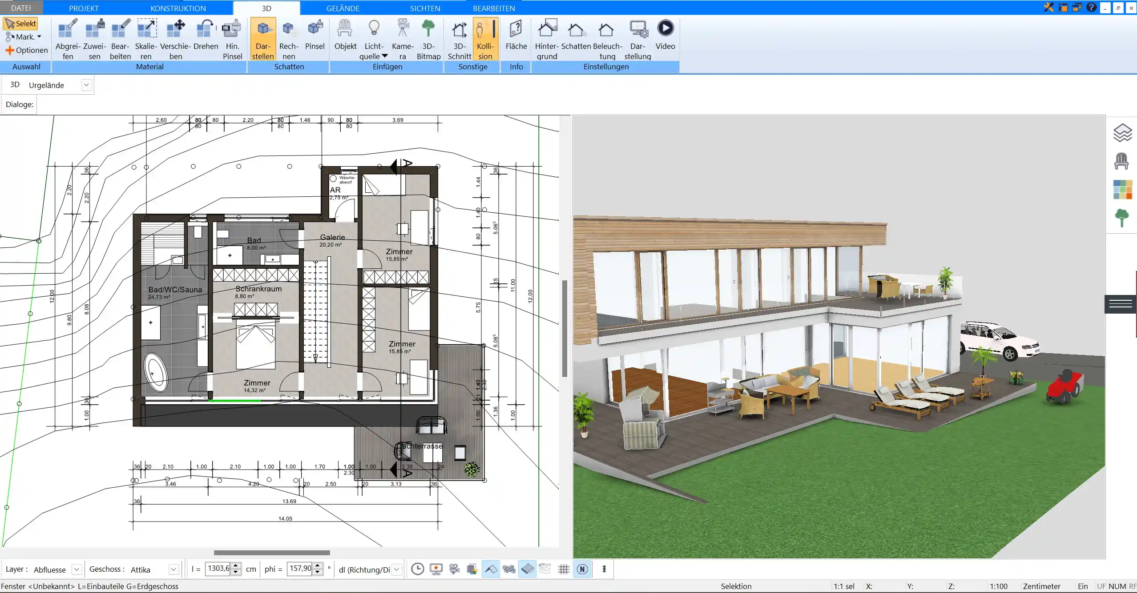Open the dl (Richtung/Di dropdown

click(397, 569)
